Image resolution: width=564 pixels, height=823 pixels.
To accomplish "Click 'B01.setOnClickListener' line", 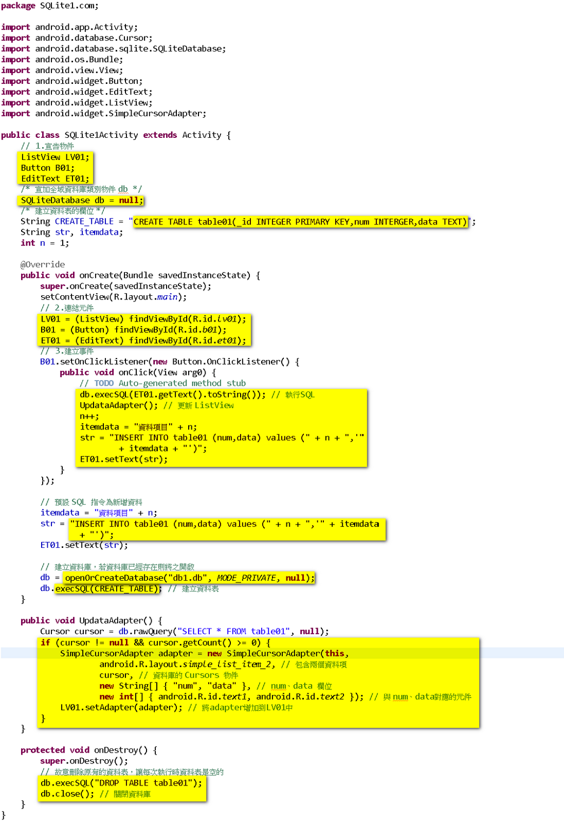I will pos(170,362).
